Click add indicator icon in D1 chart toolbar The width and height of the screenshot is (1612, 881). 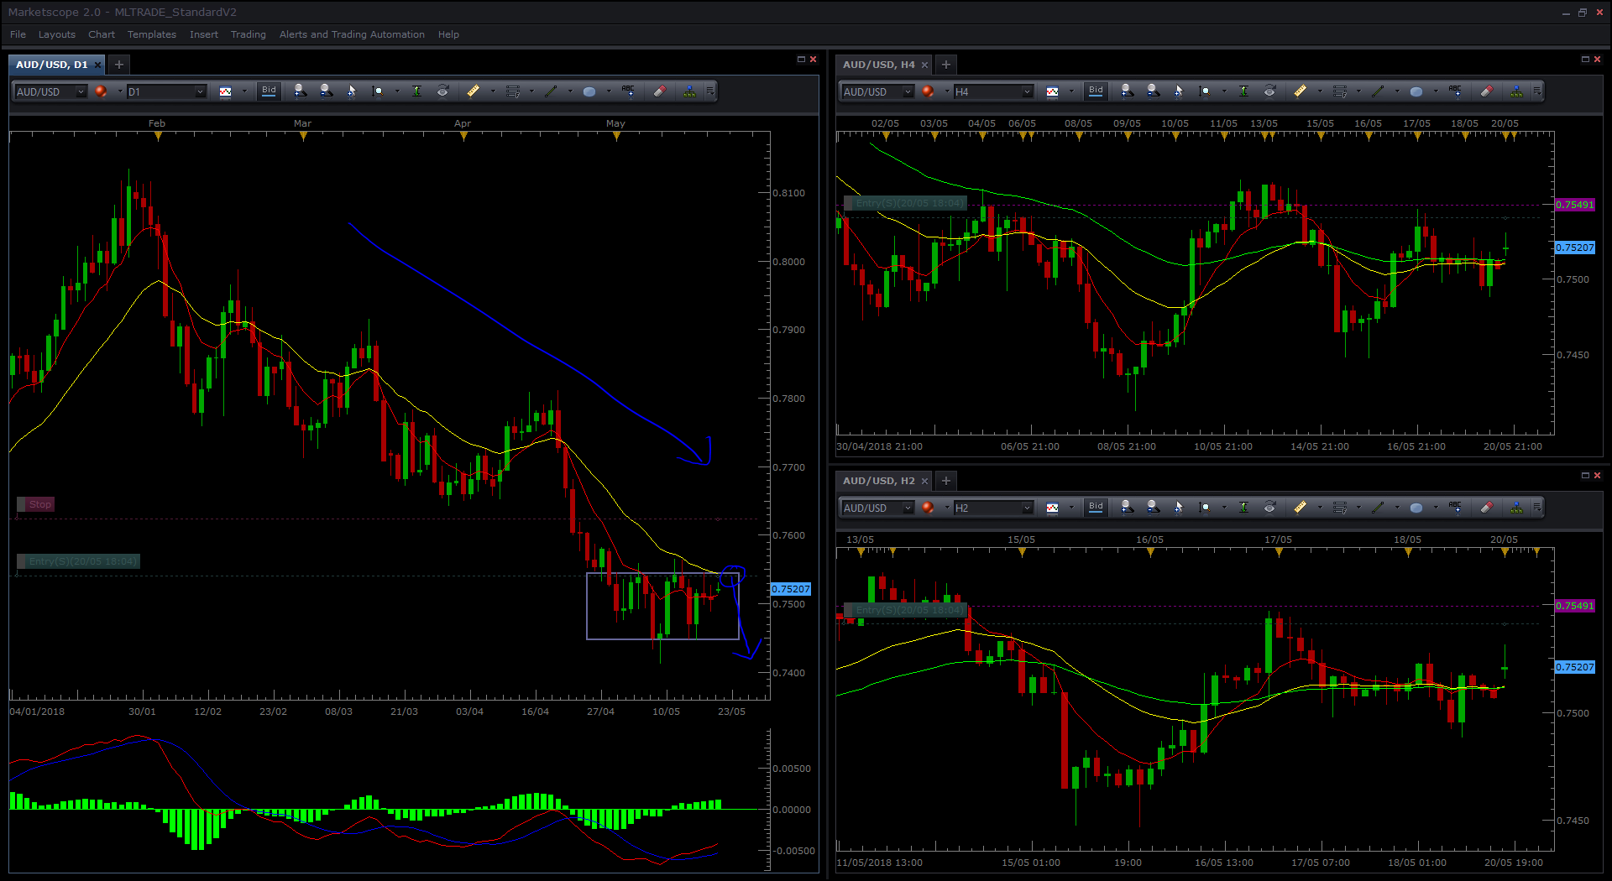coord(300,91)
